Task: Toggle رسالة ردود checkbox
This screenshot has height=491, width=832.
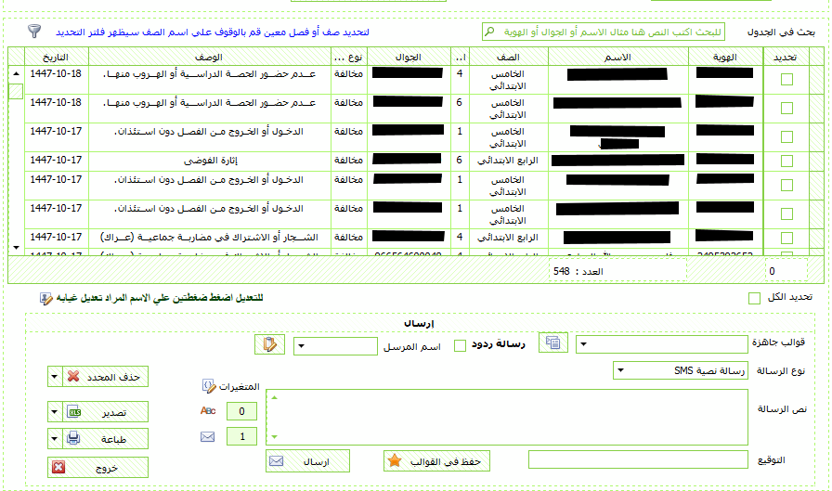Action: tap(460, 345)
